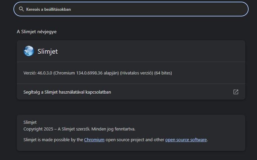Click 'A Slimjet szerzői' in the copyright line
Viewport: 257px width, 160px height.
coord(74,129)
